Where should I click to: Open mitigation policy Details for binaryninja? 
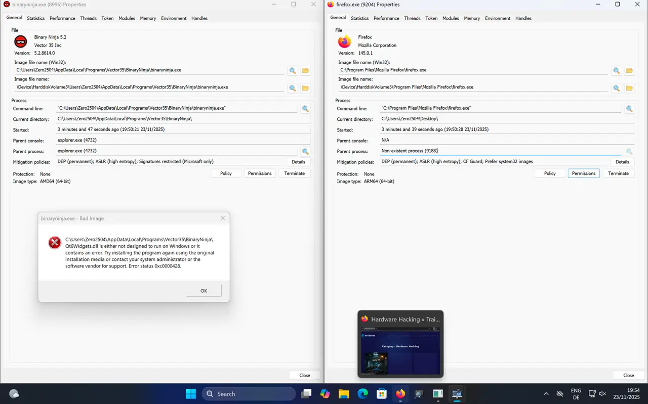(298, 162)
